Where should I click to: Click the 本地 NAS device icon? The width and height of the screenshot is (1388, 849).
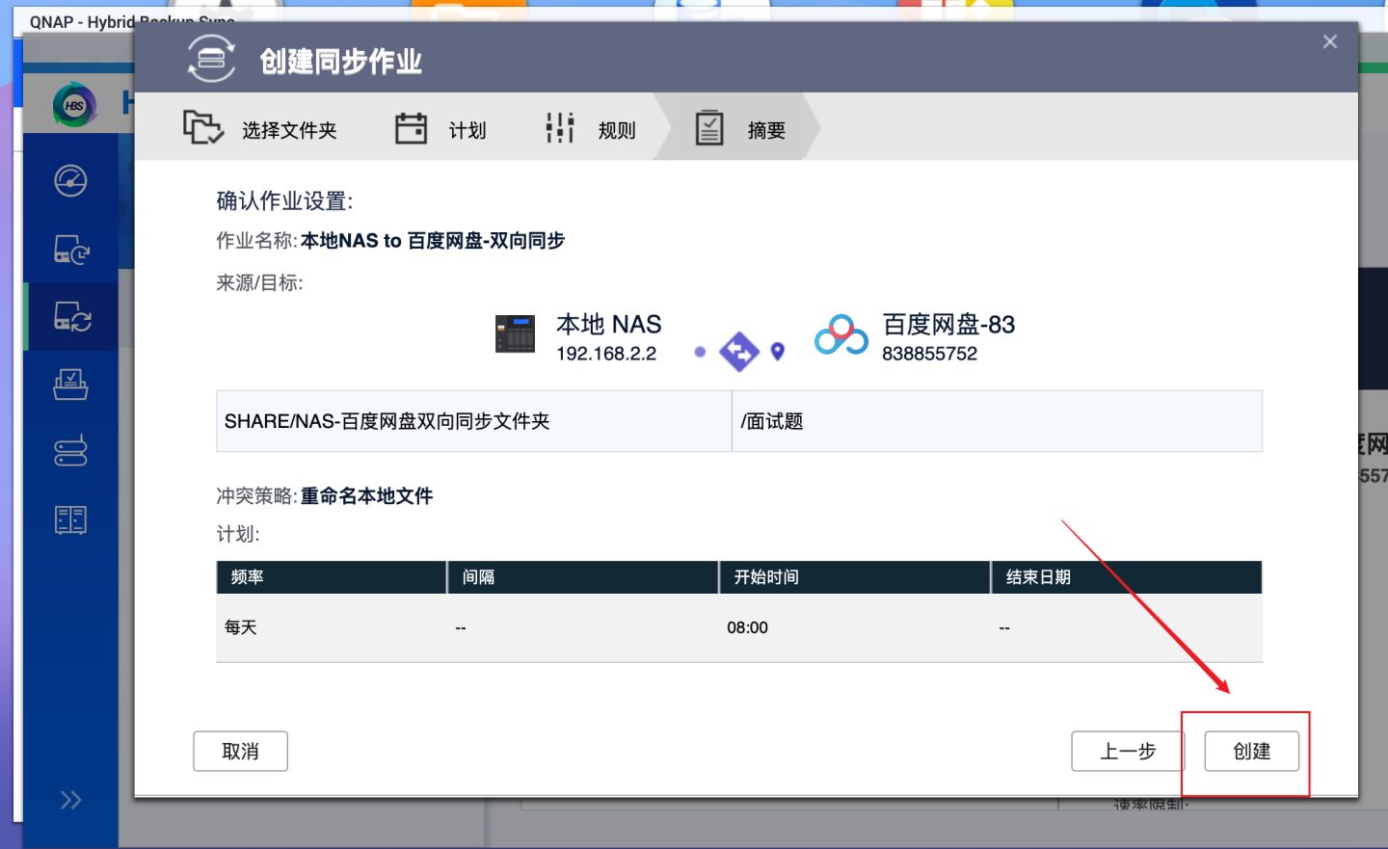coord(515,333)
